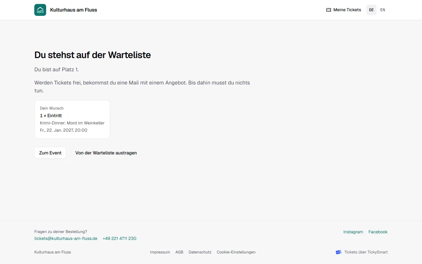Click the 1 × Eintritt line
Image resolution: width=422 pixels, height=264 pixels.
point(51,115)
